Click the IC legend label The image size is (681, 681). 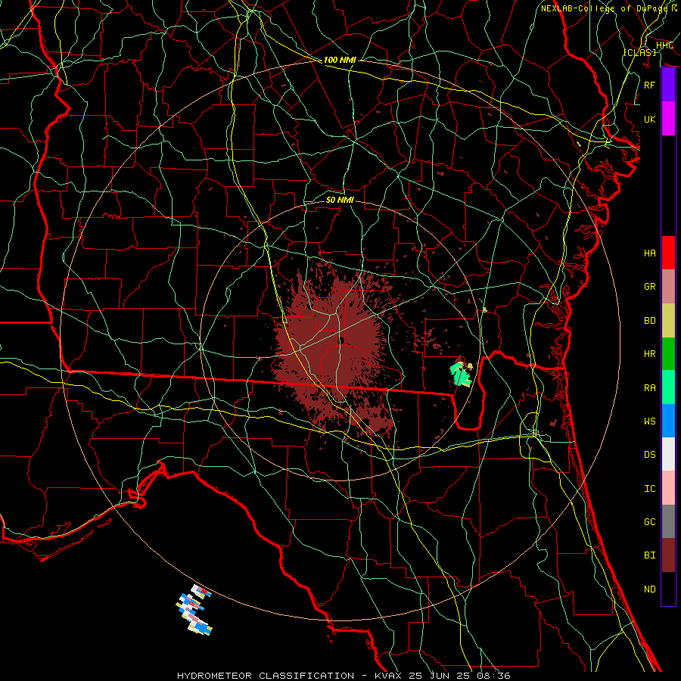[x=650, y=489]
